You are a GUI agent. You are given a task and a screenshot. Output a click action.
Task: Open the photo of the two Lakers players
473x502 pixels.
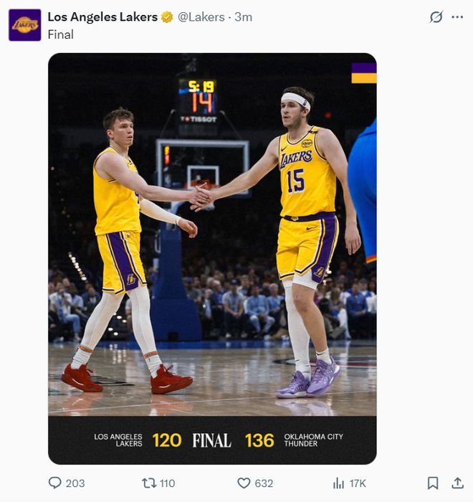212,235
